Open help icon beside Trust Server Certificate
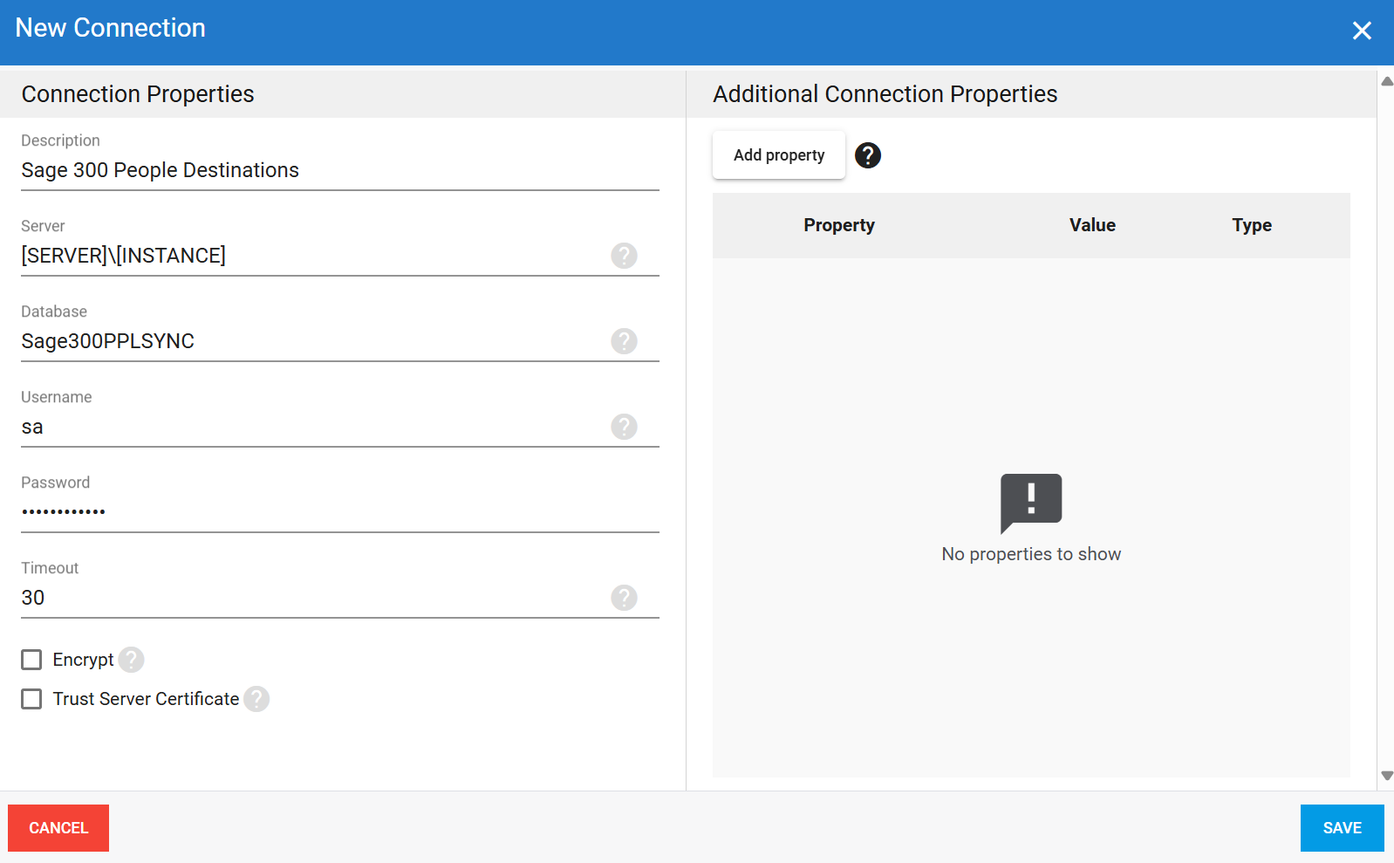The width and height of the screenshot is (1394, 863). [256, 699]
